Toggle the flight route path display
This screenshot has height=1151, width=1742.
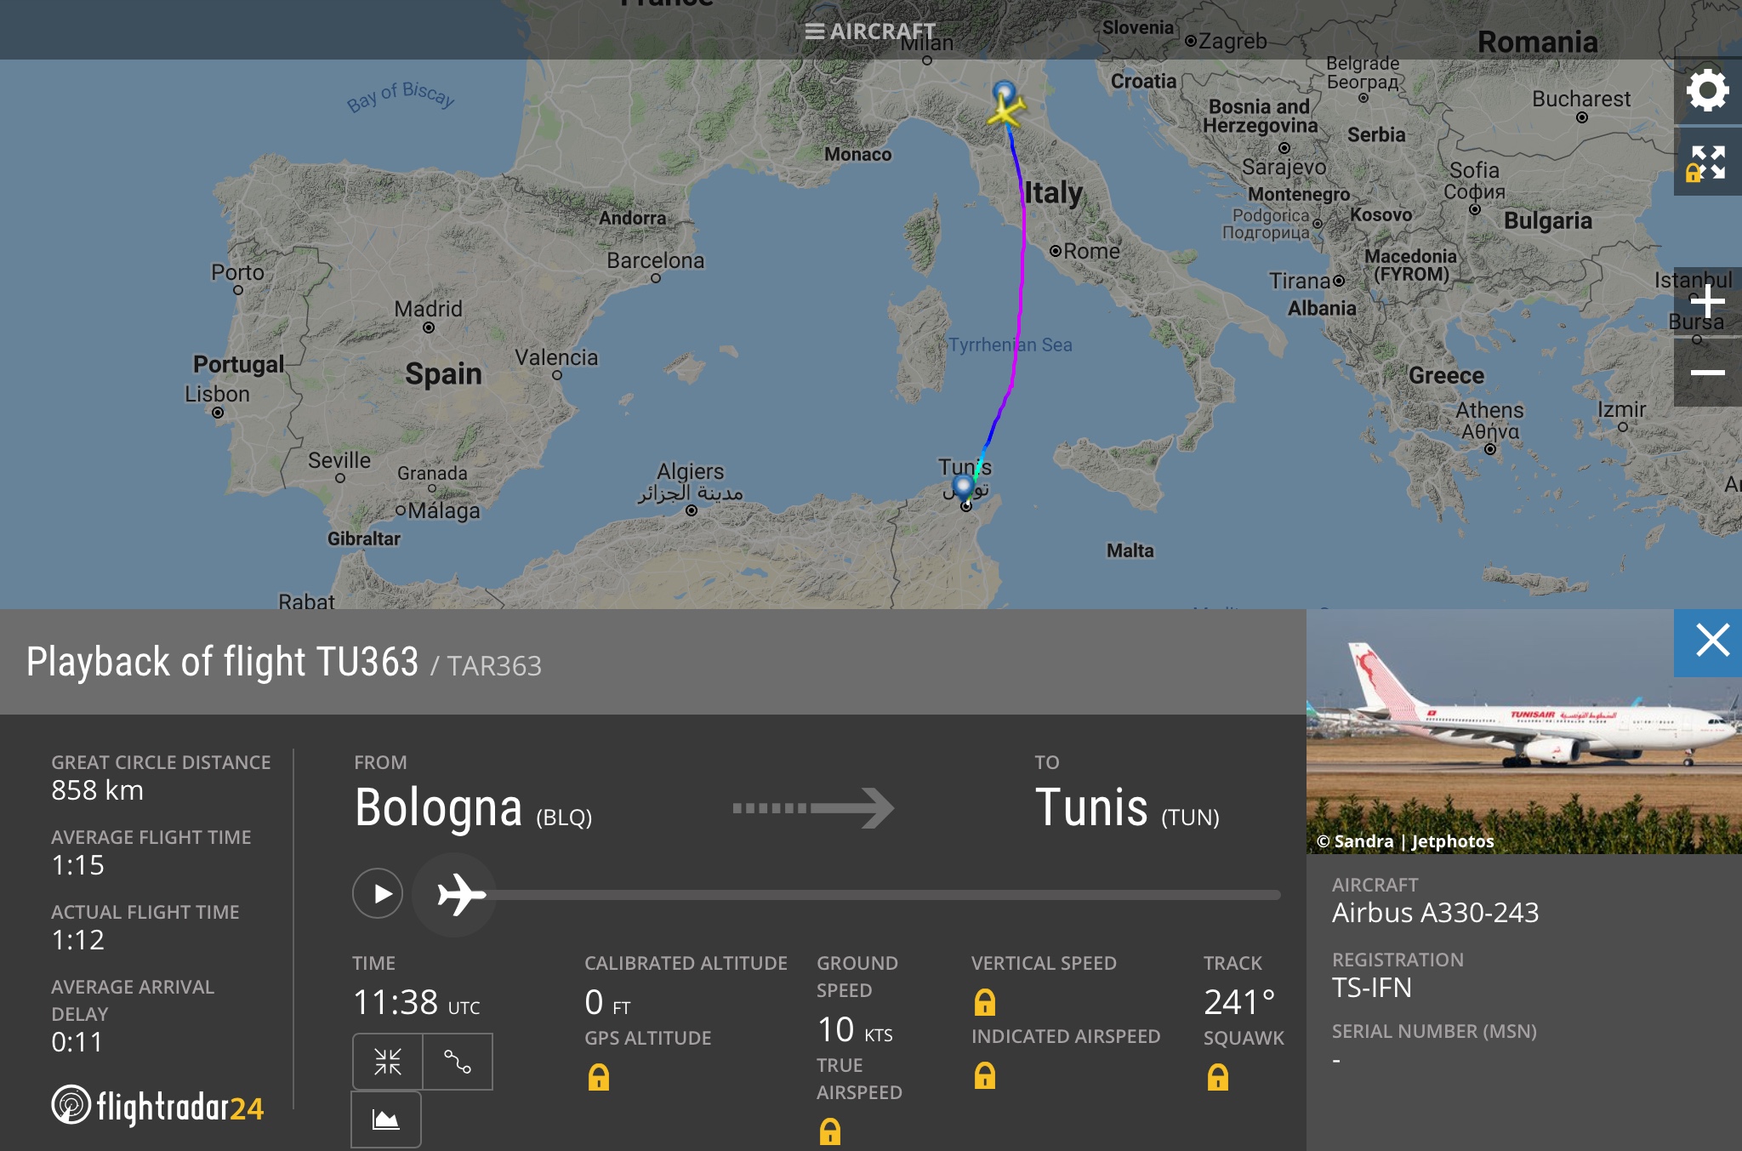(458, 1061)
